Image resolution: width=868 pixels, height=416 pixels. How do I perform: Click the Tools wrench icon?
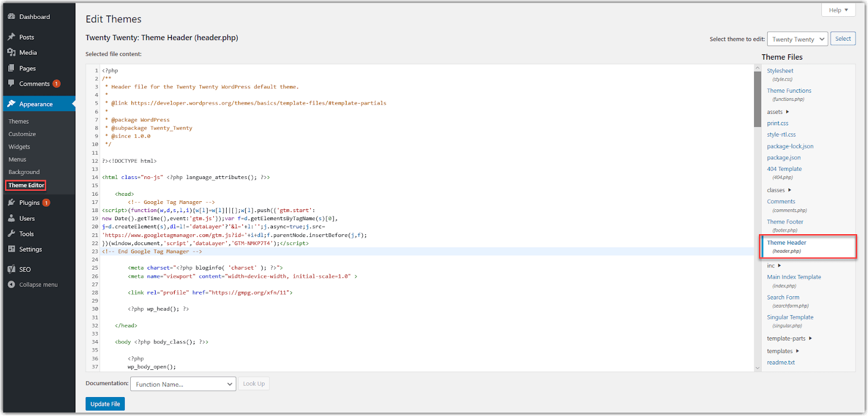coord(11,234)
